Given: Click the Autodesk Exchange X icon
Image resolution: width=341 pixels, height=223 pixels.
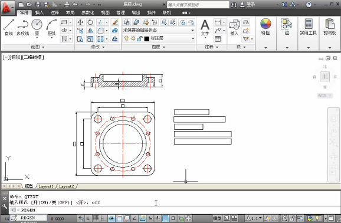Looking at the screenshot, I should tap(284, 5).
